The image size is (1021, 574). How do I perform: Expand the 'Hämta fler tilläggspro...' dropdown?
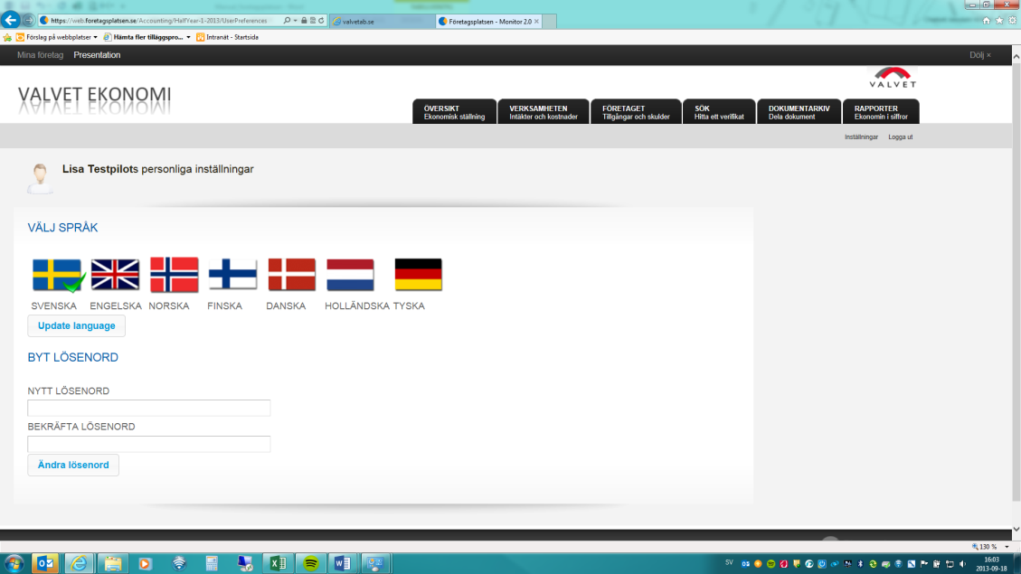tap(188, 38)
